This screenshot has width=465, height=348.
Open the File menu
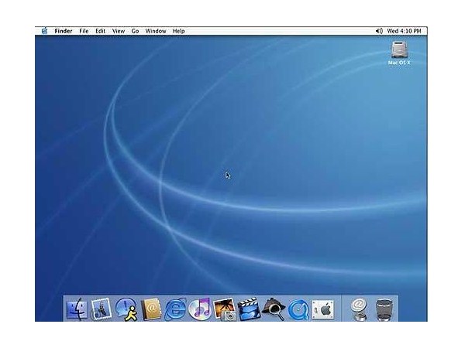coord(84,31)
